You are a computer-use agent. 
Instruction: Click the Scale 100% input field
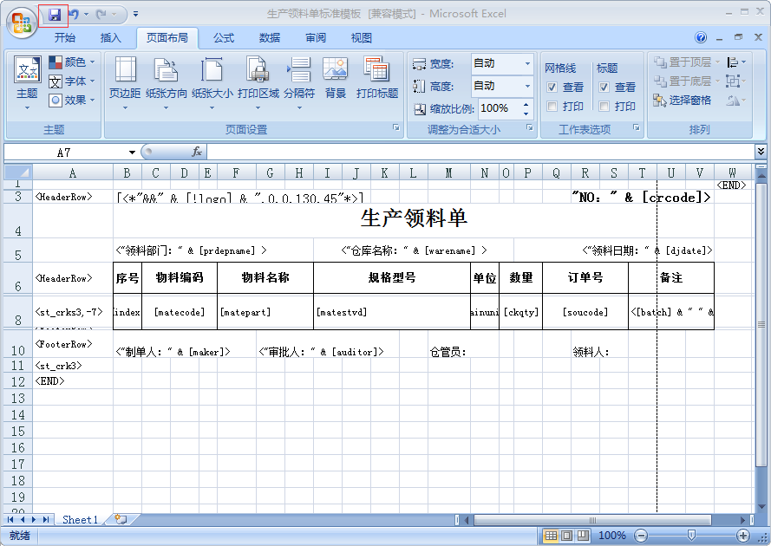pyautogui.click(x=498, y=108)
